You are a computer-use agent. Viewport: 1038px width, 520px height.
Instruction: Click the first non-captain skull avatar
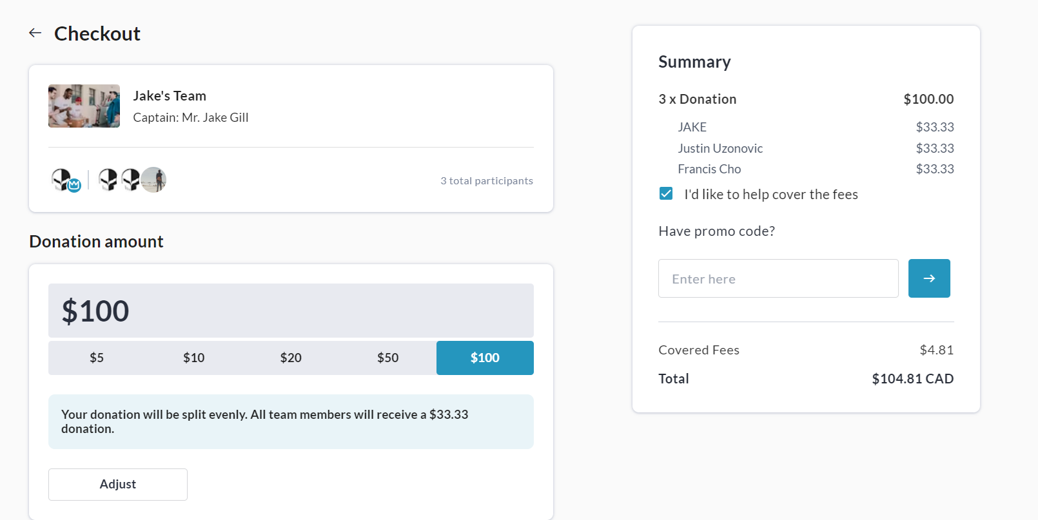click(x=108, y=180)
